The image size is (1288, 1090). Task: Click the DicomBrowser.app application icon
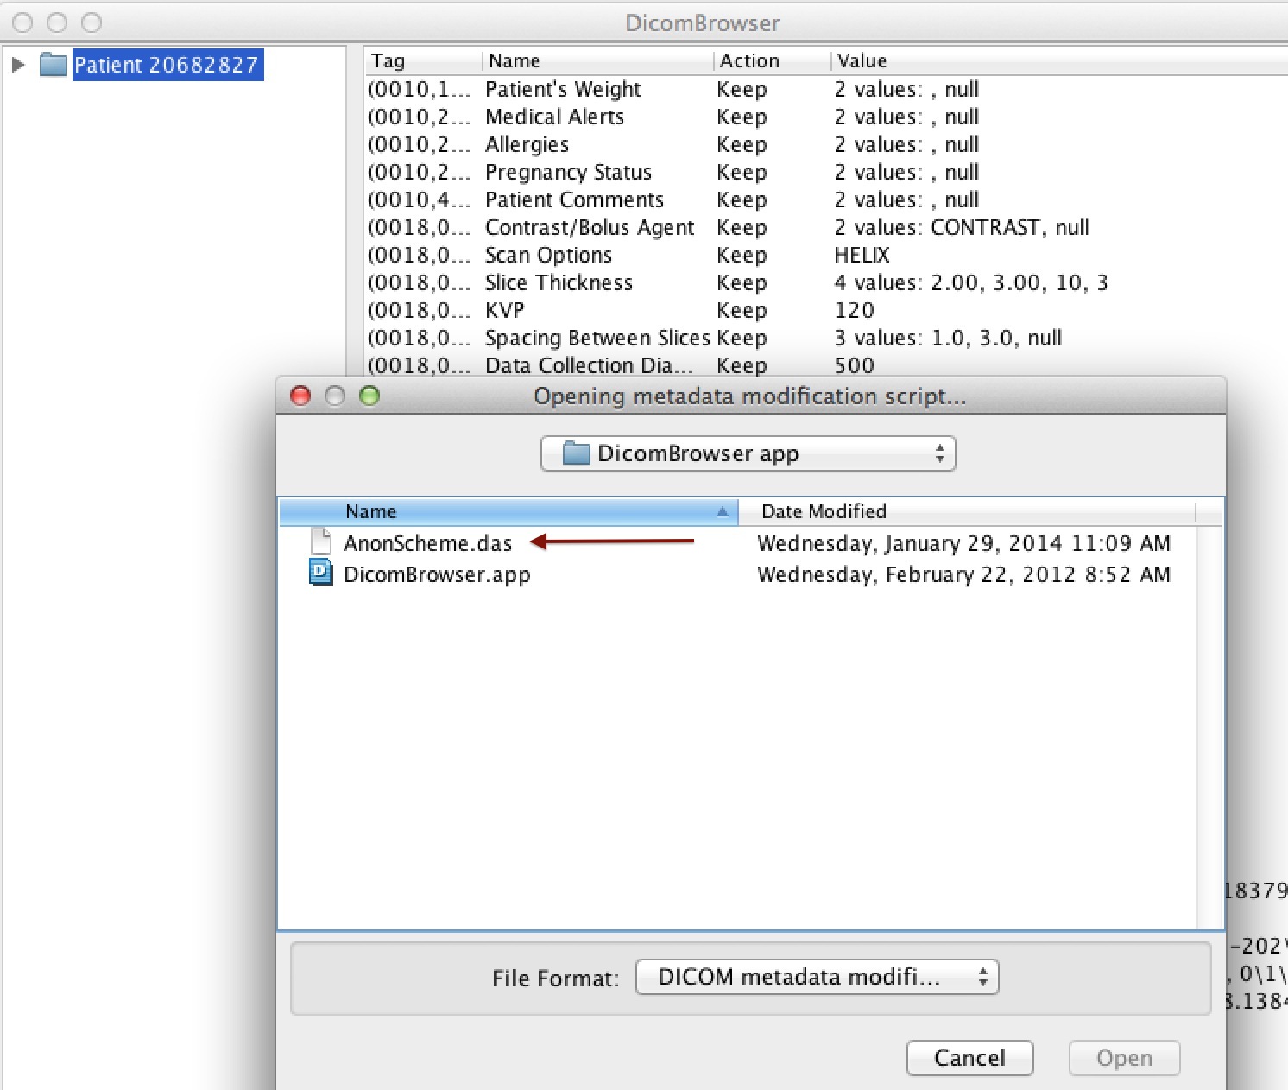[321, 574]
